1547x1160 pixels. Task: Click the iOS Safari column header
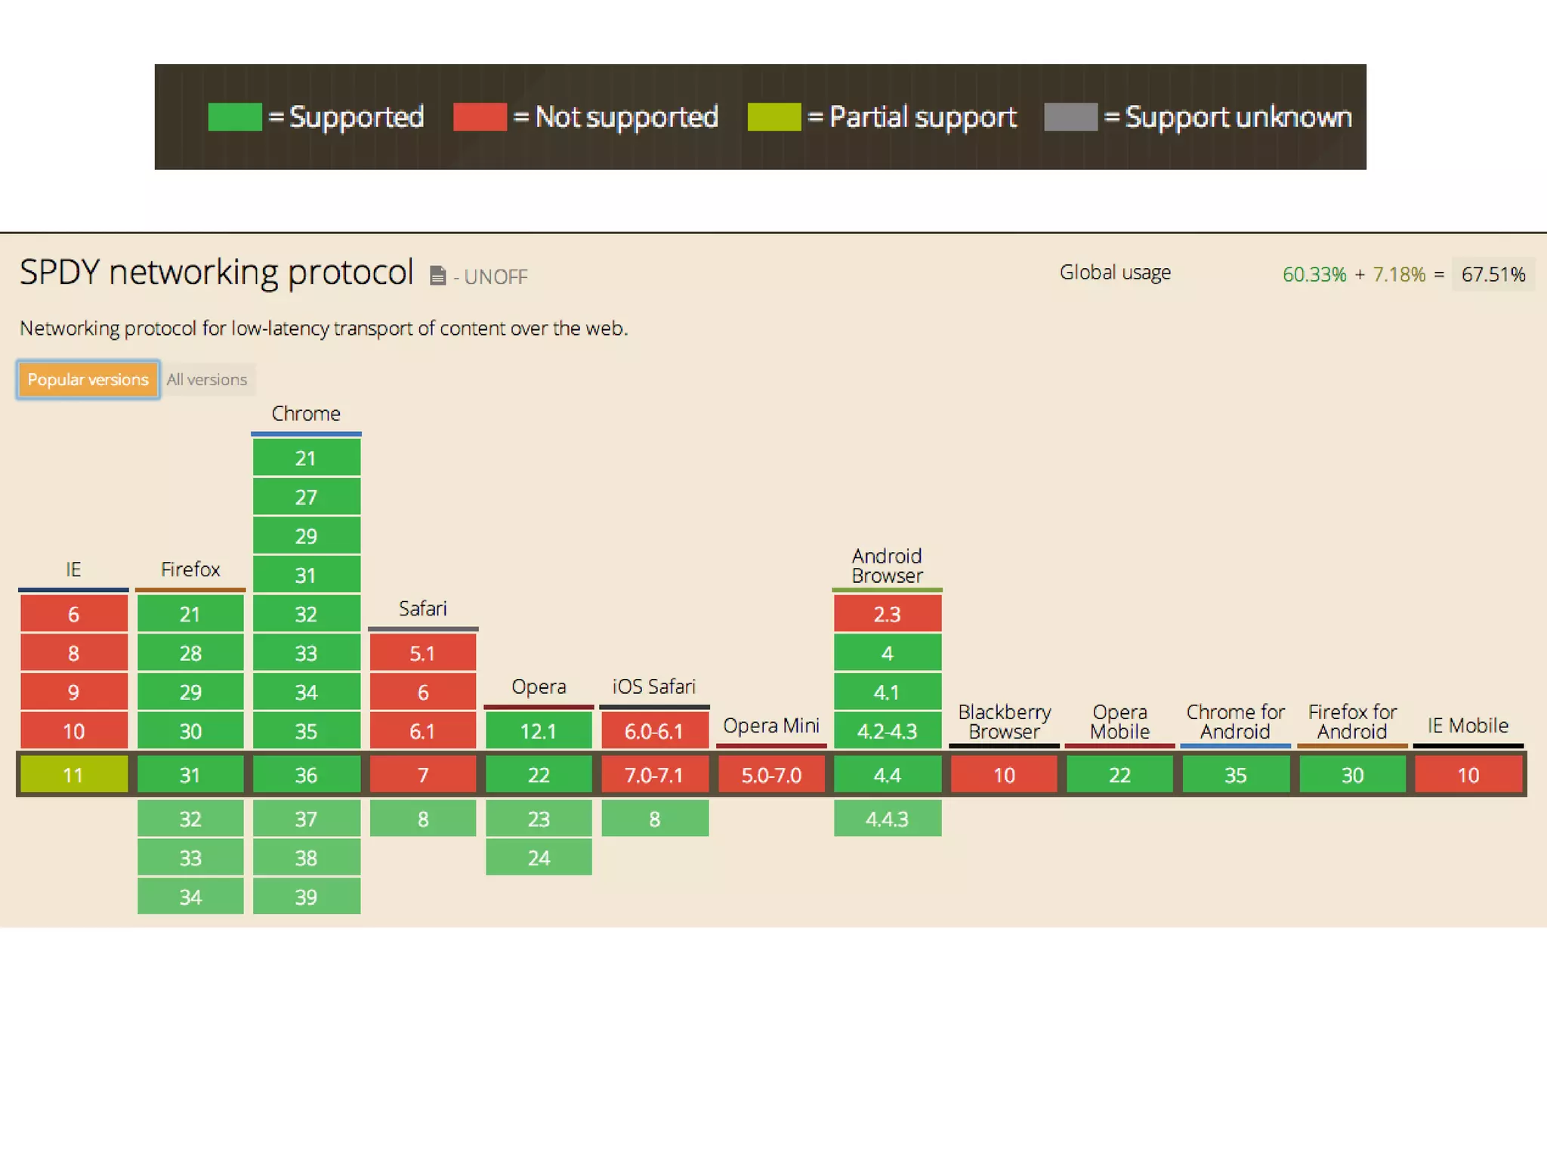[x=653, y=686]
